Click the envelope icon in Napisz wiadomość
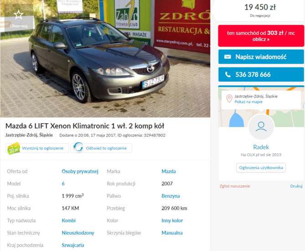The image size is (305, 251). tap(227, 57)
